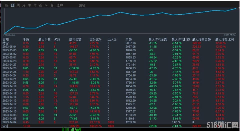Open the 周 weekly tab

click(18, 5)
